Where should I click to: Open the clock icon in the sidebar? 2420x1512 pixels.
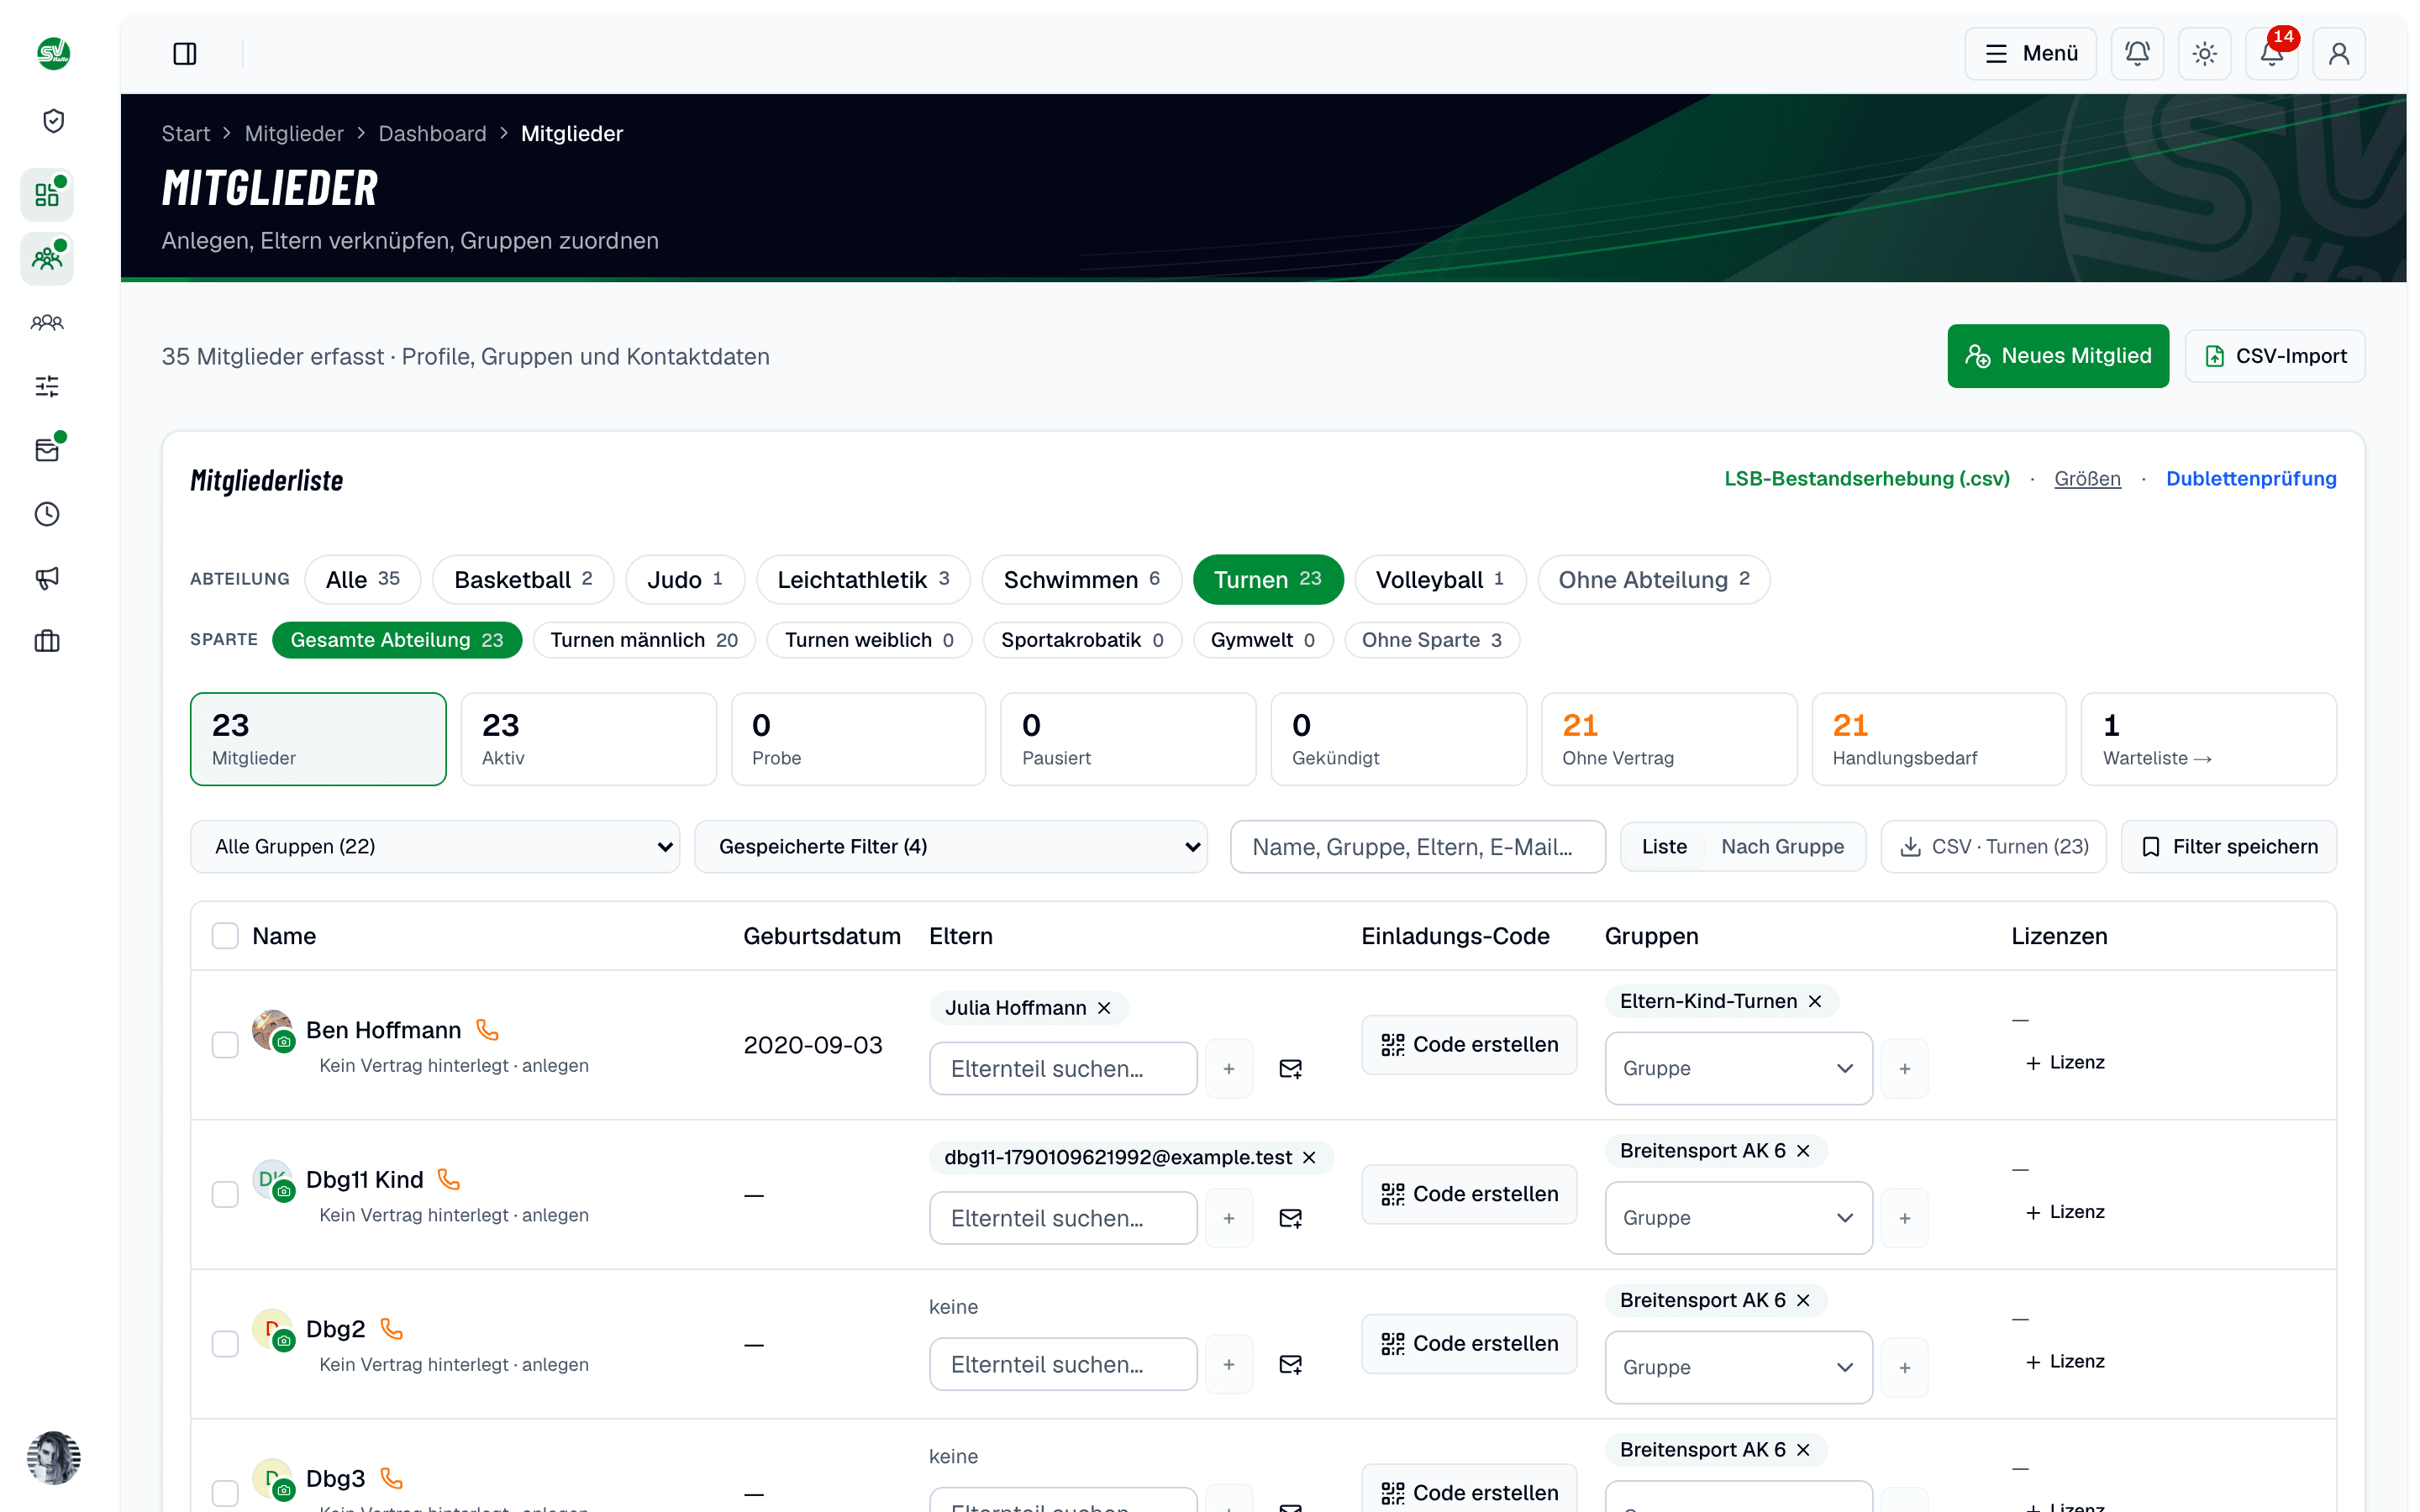click(47, 514)
